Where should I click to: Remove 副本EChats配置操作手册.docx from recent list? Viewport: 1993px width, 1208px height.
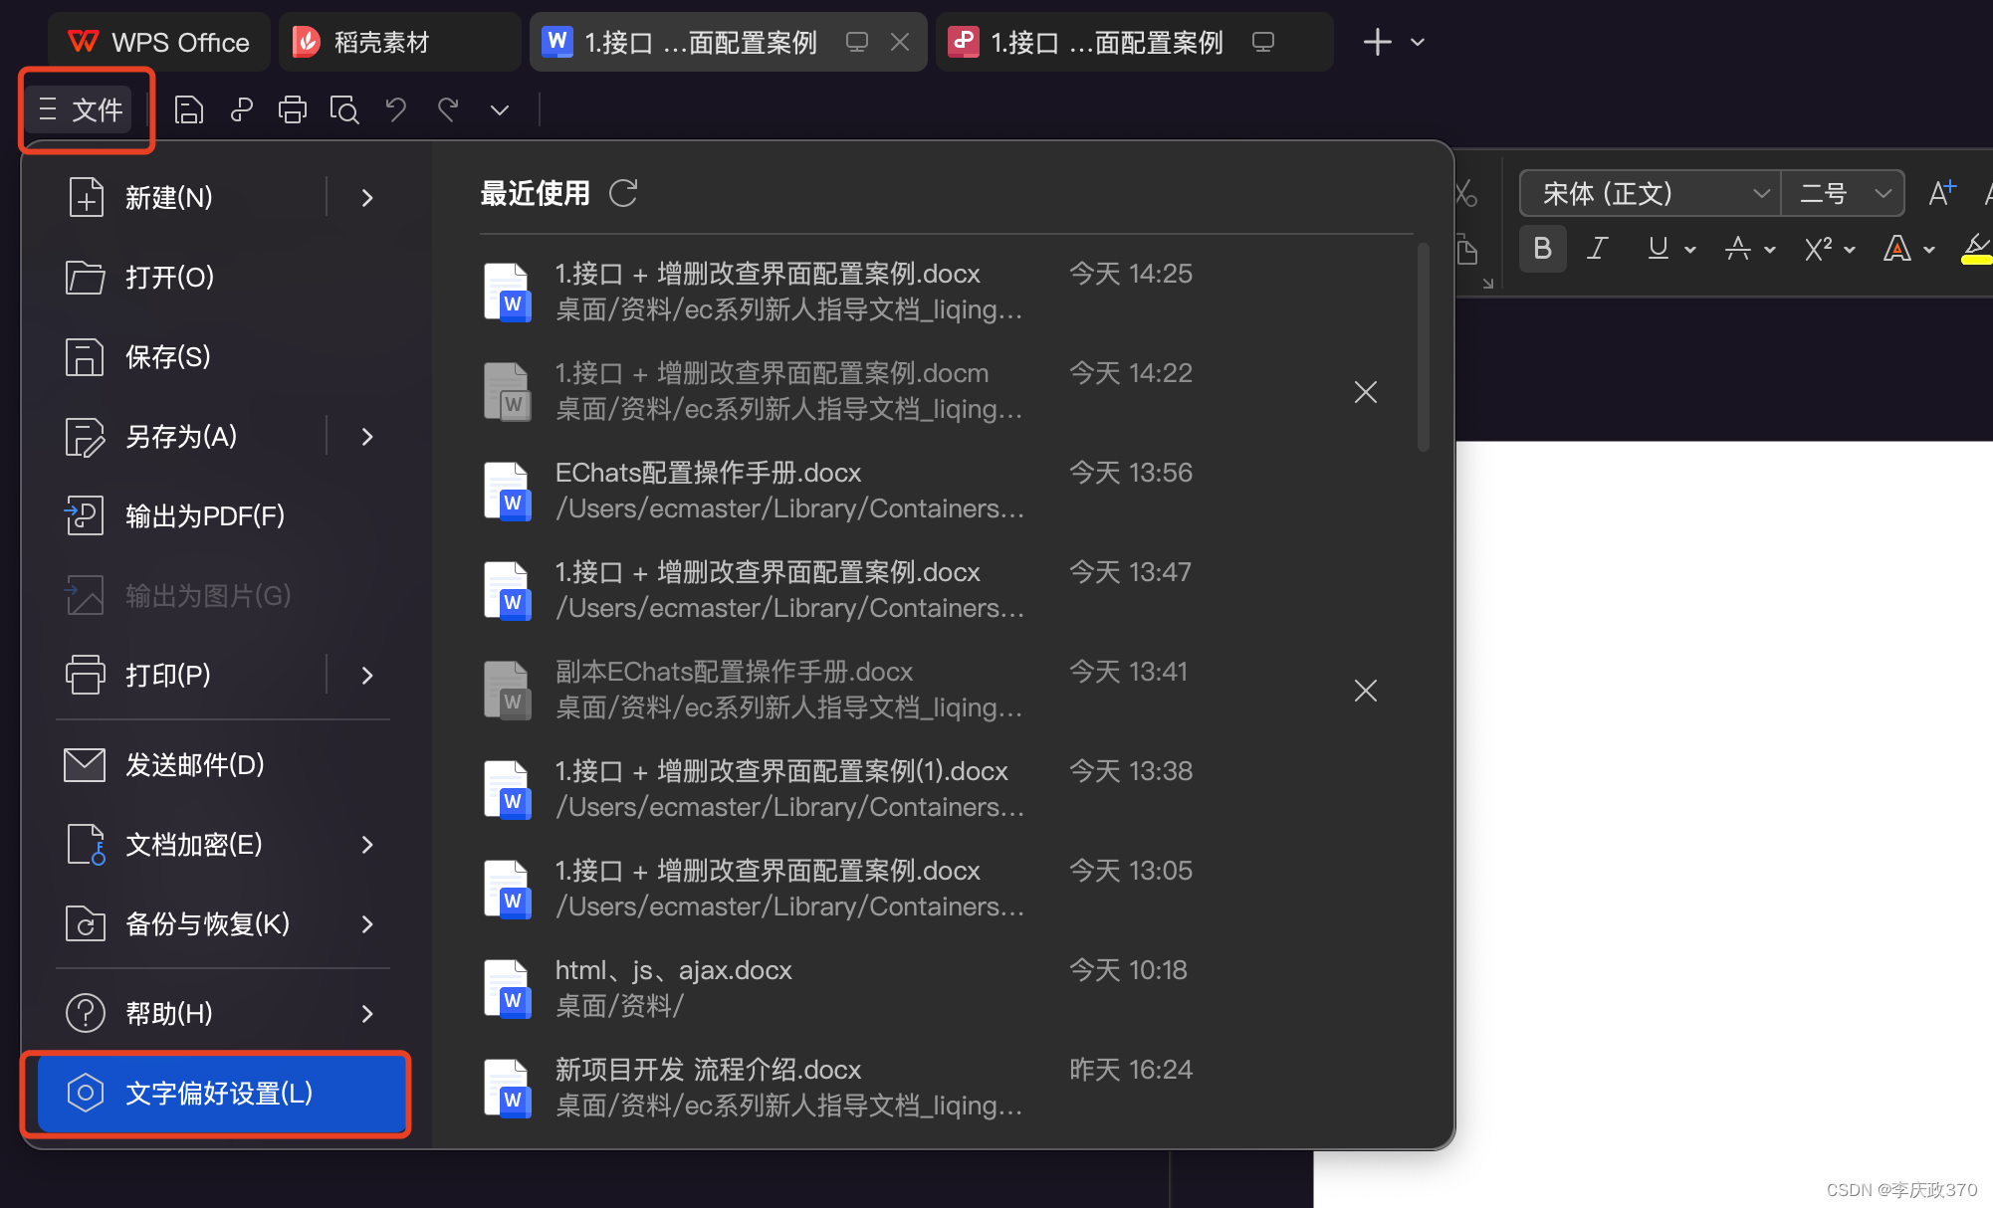1365,691
